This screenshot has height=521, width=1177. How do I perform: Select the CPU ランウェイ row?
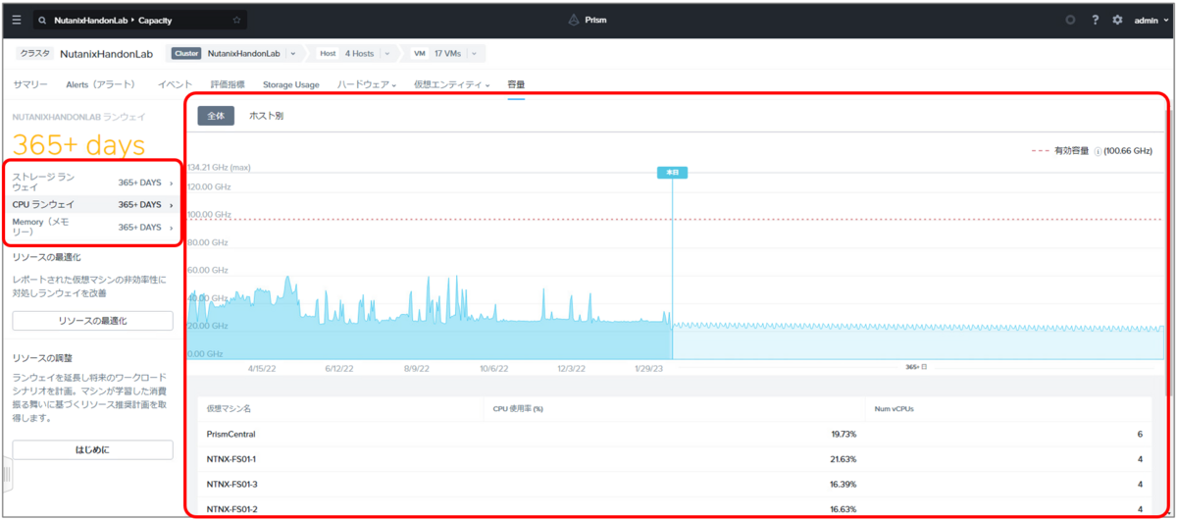[x=92, y=204]
